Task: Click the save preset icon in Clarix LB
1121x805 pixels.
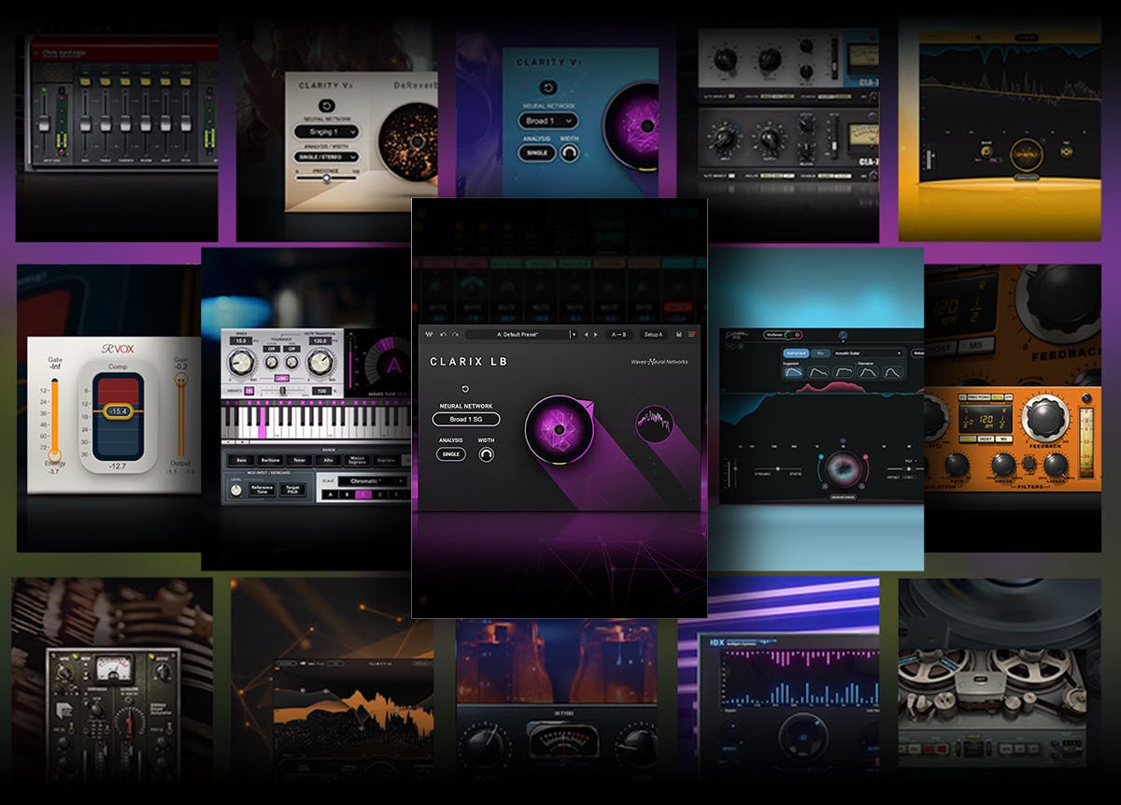Action: click(x=679, y=334)
